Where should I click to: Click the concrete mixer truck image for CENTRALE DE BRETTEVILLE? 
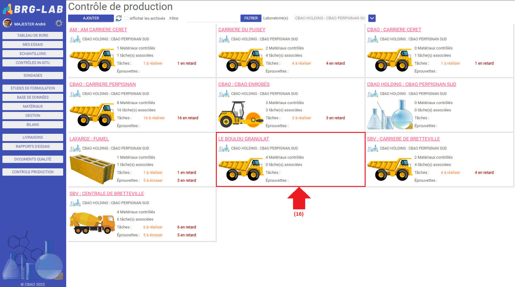(x=92, y=223)
